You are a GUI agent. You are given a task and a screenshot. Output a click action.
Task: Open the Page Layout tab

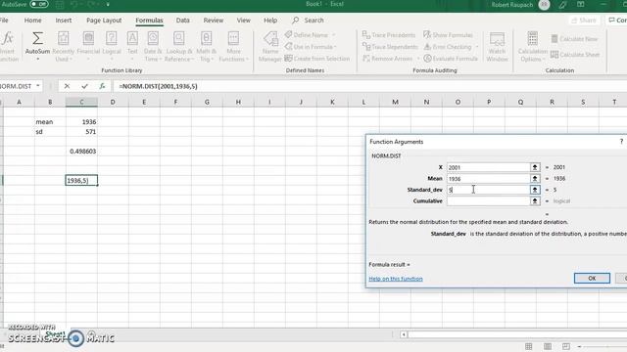(104, 20)
